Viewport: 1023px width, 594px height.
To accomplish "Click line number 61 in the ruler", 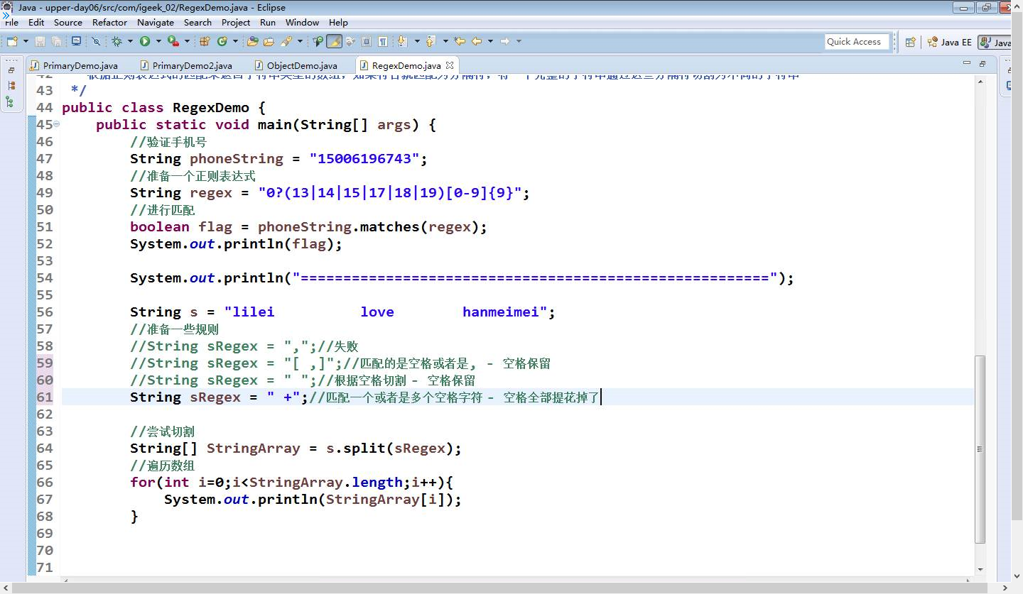I will [44, 397].
